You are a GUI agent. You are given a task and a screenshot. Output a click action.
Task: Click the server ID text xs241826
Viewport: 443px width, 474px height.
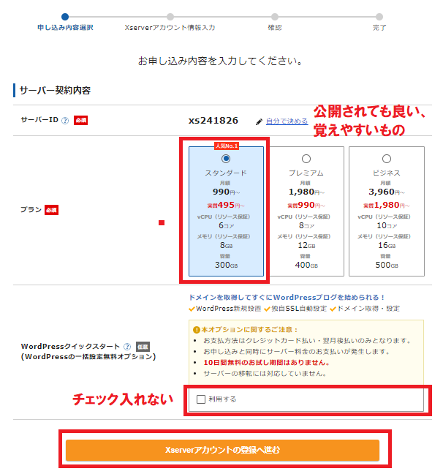(x=213, y=121)
